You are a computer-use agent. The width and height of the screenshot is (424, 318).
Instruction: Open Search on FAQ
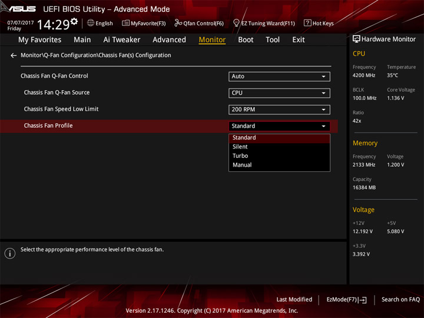[x=400, y=300]
